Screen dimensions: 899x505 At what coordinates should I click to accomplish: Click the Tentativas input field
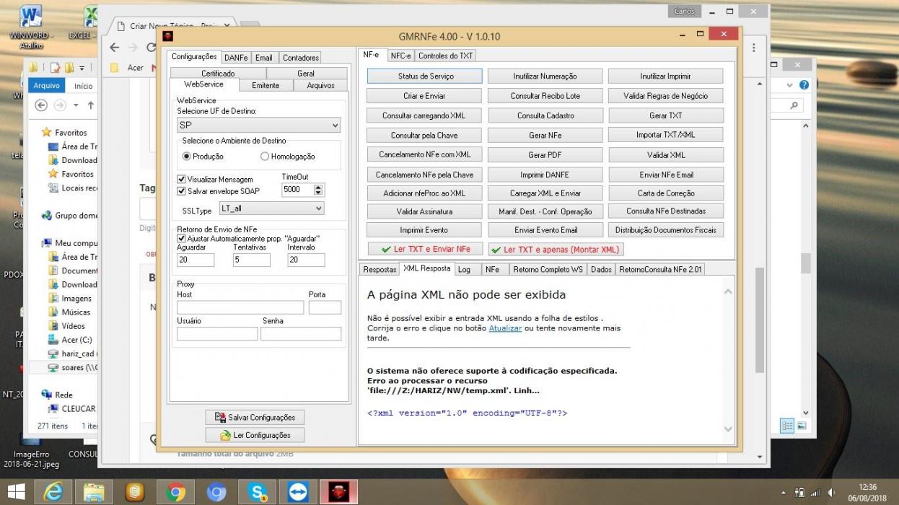[x=252, y=260]
